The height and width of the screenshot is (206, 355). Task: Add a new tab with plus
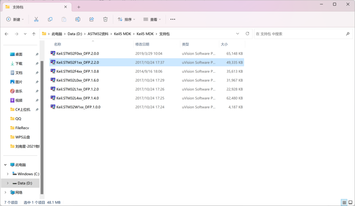pos(79,7)
